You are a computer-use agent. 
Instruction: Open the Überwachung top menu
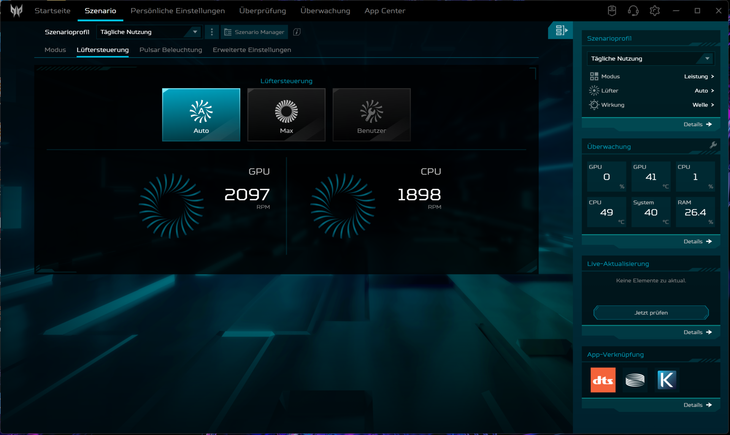tap(325, 11)
